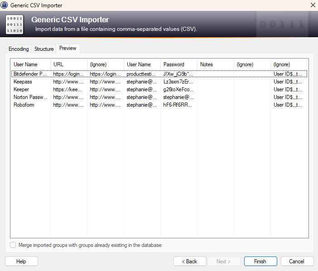Click password cell starting with g26toXeFco
This screenshot has height=271, width=318.
178,89
